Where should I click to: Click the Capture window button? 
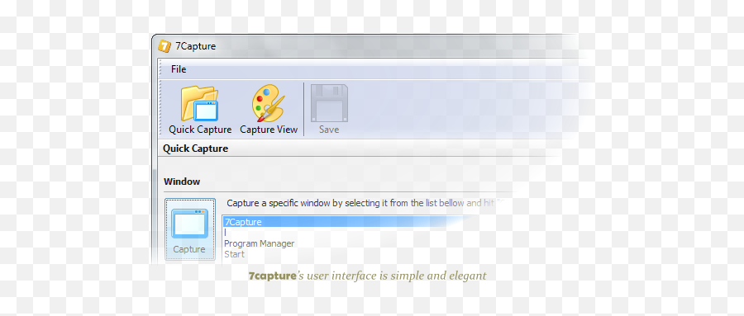coord(190,229)
